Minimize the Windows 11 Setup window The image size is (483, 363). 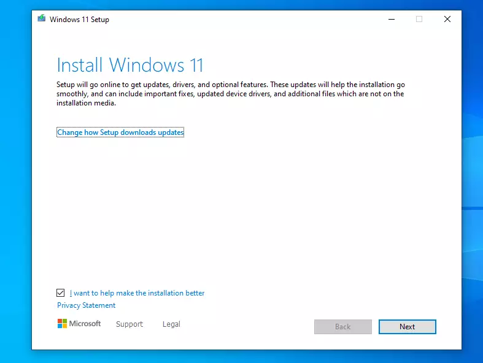pos(392,19)
